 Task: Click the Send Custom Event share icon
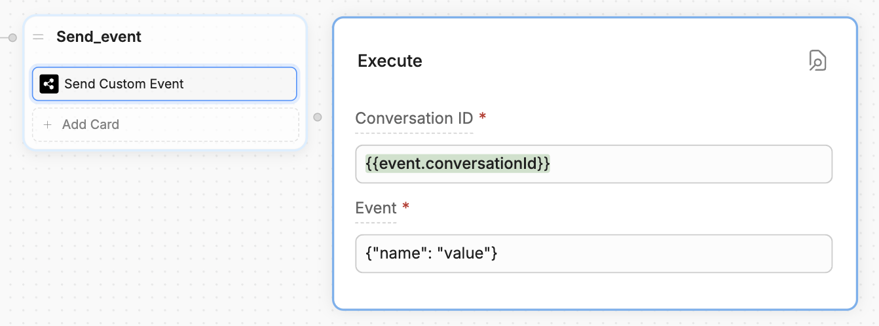pyautogui.click(x=49, y=84)
